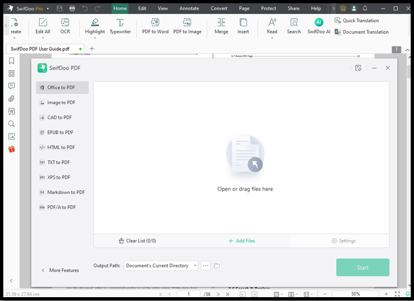Open the Comments sidebar panel
This screenshot has height=301, width=414.
click(12, 86)
